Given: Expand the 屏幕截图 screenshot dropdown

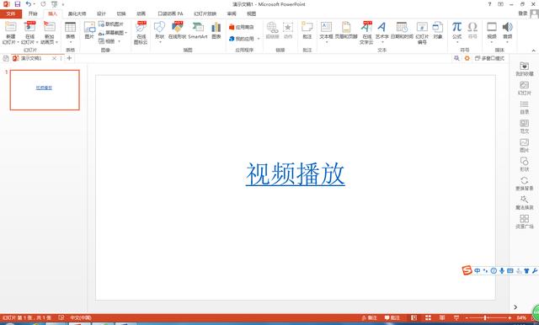Looking at the screenshot, I should click(126, 33).
